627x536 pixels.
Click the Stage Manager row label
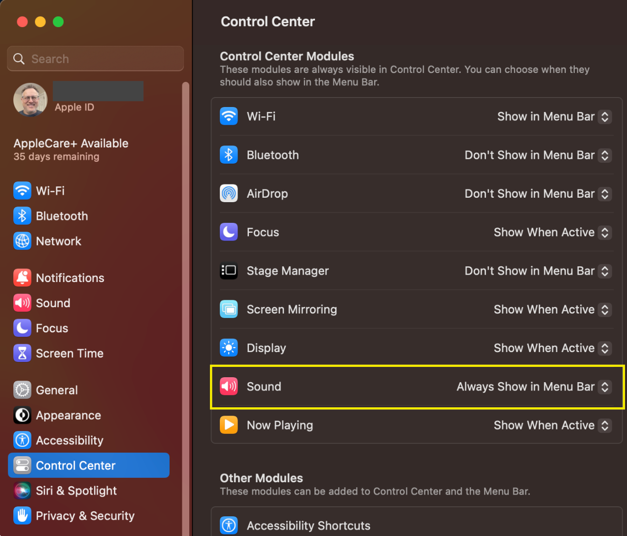(x=287, y=271)
